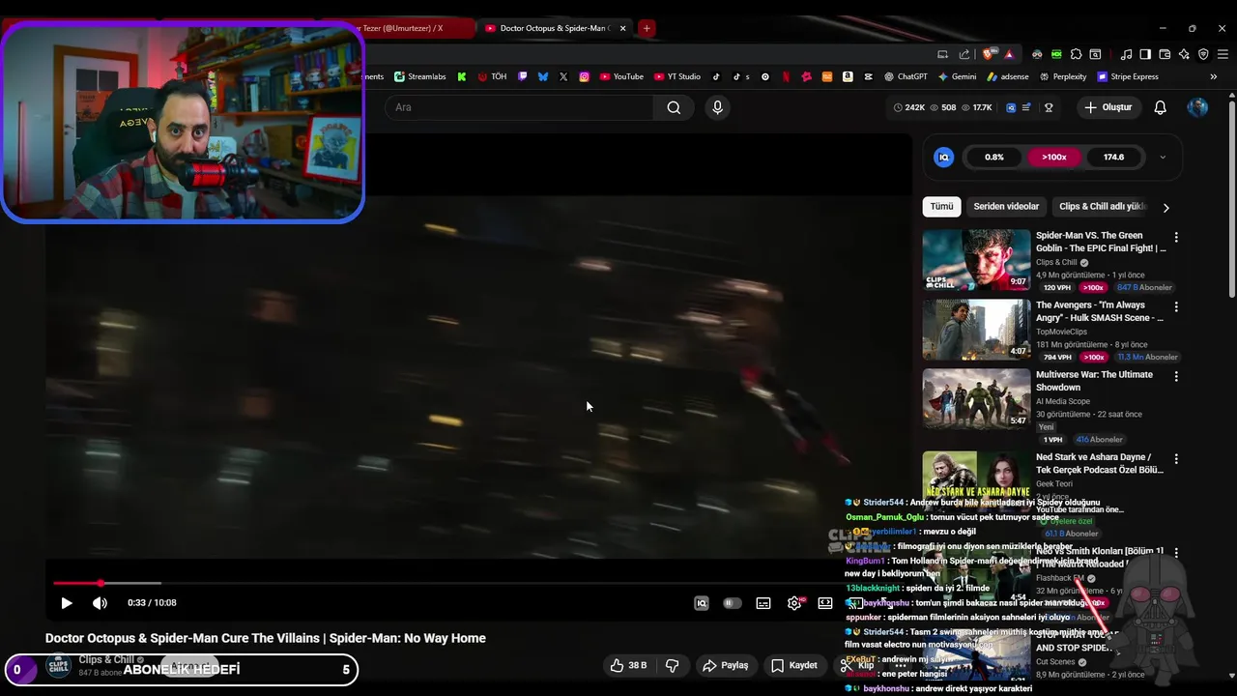1237x696 pixels.
Task: Open Streamlabs bookmark
Action: coord(419,76)
